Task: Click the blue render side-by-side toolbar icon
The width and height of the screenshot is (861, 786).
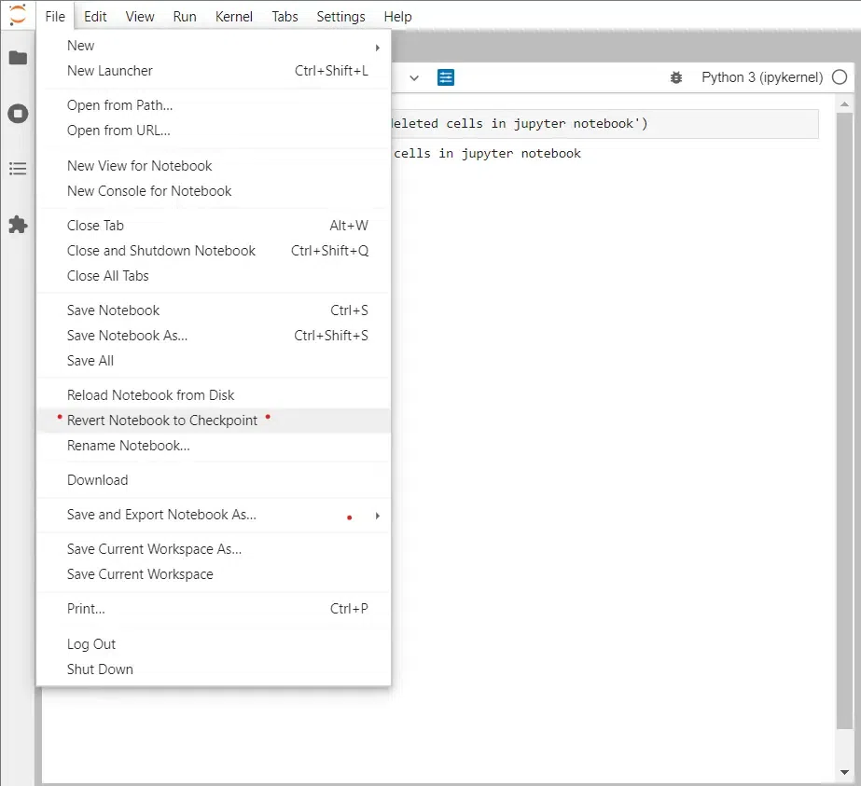Action: (445, 77)
